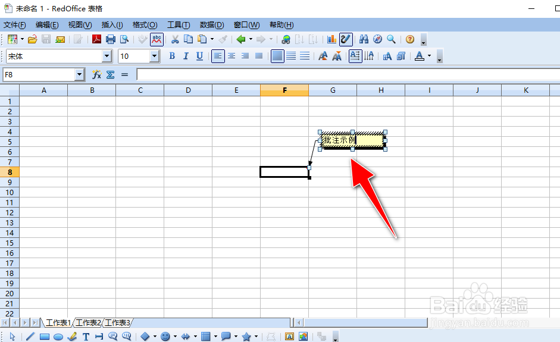The height and width of the screenshot is (342, 560).
Task: Open Fontwork Gallery framed A icon
Action: 289,336
